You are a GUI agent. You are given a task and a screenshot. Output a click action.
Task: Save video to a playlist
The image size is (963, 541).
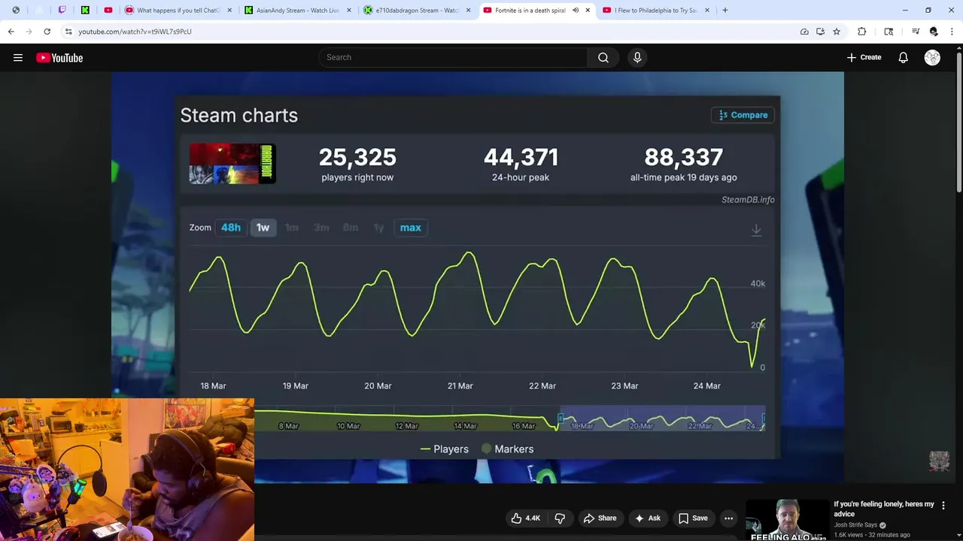(693, 518)
